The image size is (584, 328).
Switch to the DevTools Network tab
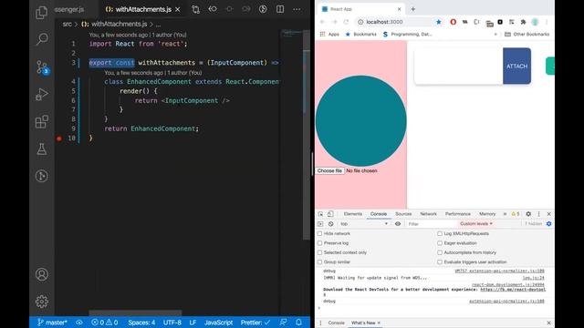point(428,214)
